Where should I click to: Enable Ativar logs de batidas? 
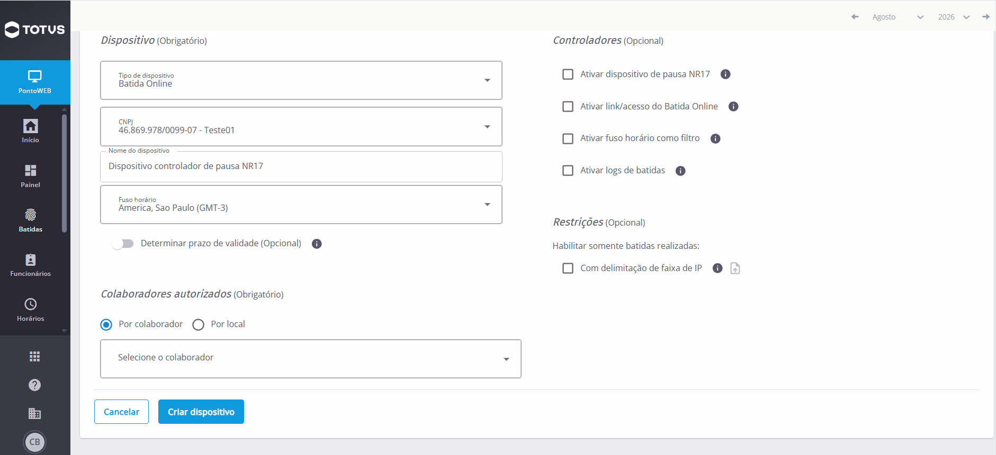pos(568,171)
